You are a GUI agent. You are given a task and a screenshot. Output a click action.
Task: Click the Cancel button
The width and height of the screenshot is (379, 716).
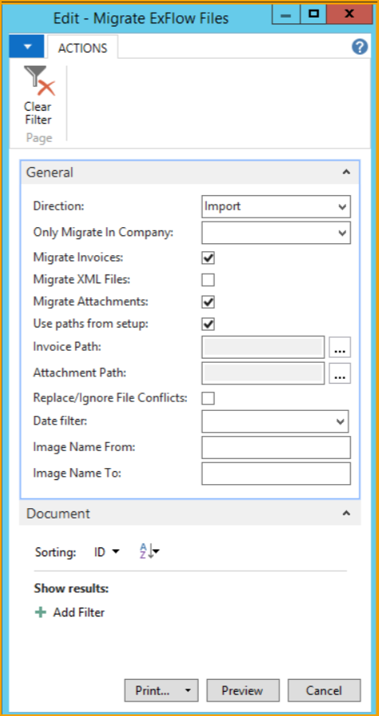pyautogui.click(x=324, y=691)
